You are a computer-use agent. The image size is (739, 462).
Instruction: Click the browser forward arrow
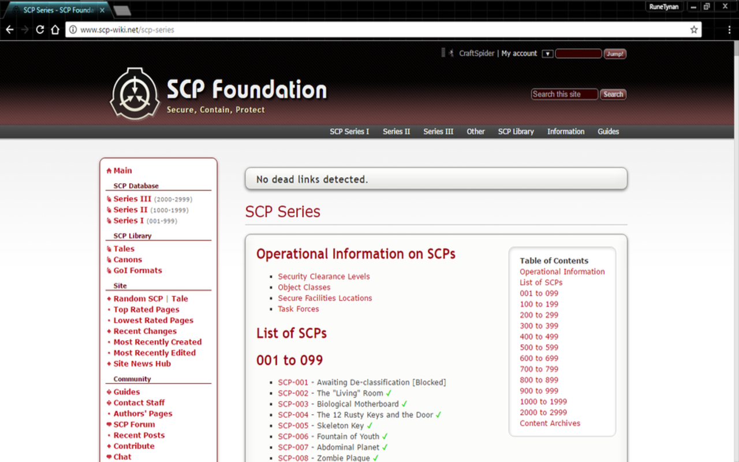25,29
